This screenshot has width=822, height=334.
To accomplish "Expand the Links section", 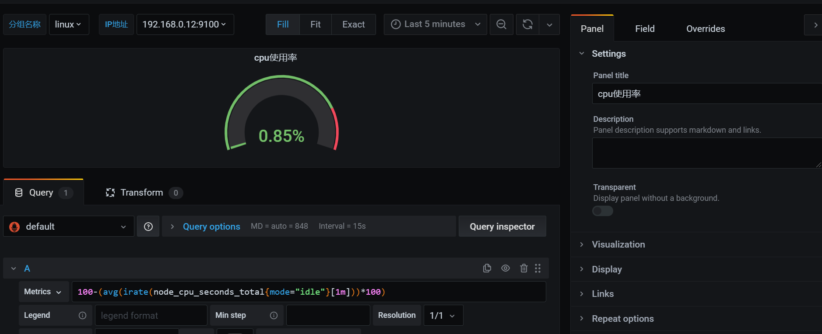I will [x=603, y=294].
